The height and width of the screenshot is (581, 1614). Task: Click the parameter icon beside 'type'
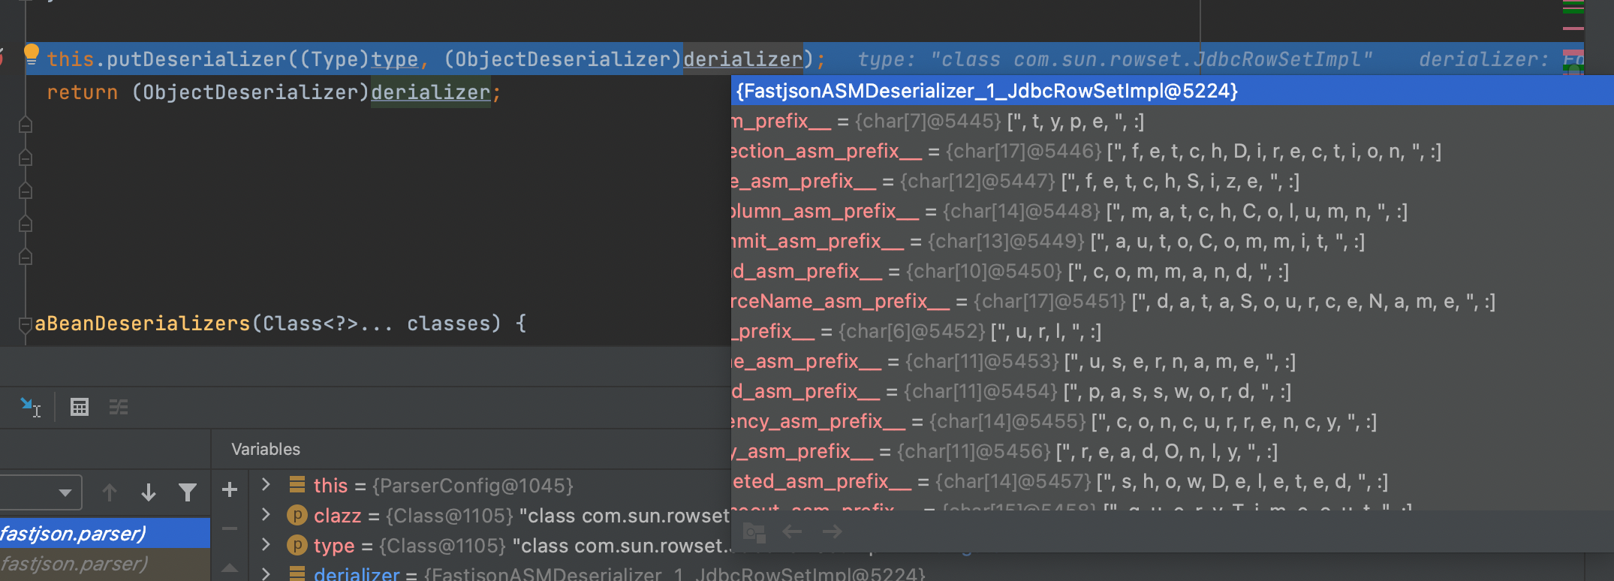tap(297, 545)
